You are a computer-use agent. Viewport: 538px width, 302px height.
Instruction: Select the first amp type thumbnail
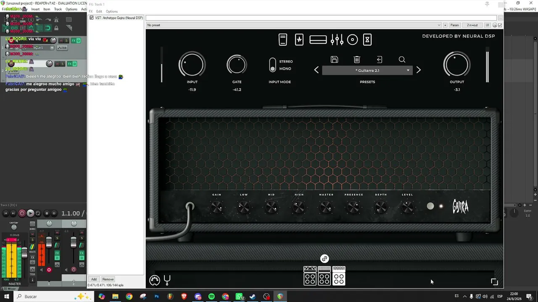pos(310,276)
